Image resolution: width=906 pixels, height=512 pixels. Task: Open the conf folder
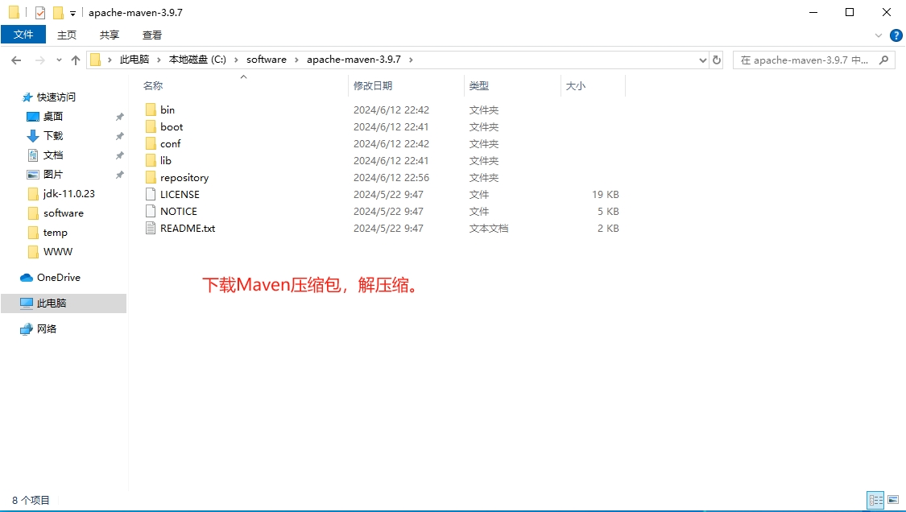click(x=170, y=143)
